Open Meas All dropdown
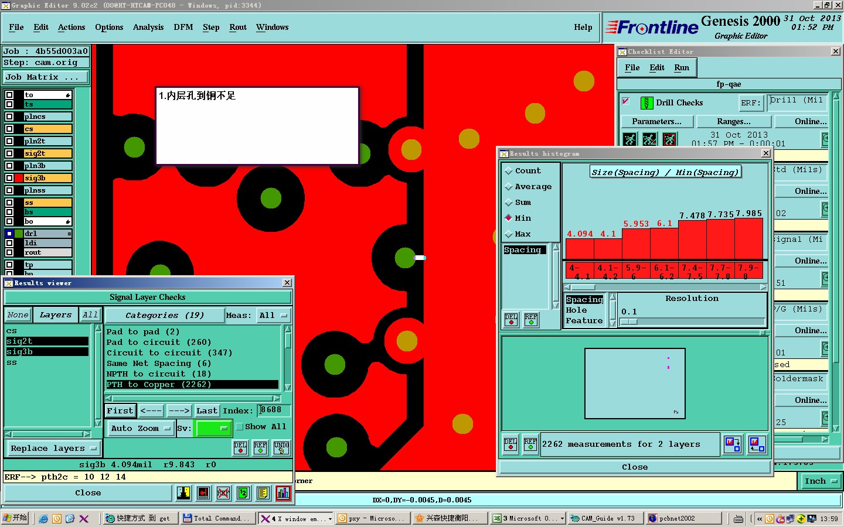 coord(274,316)
